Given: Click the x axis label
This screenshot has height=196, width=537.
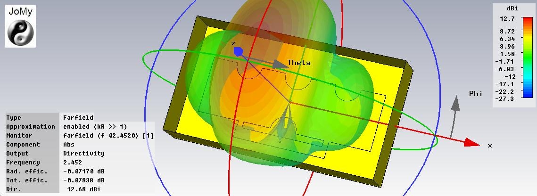Looking at the screenshot, I should (x=490, y=146).
